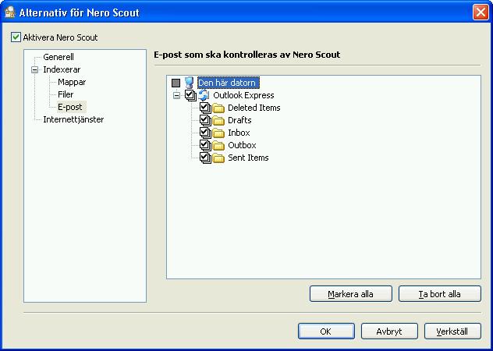Select the Drafts label
The width and height of the screenshot is (493, 351).
click(239, 120)
